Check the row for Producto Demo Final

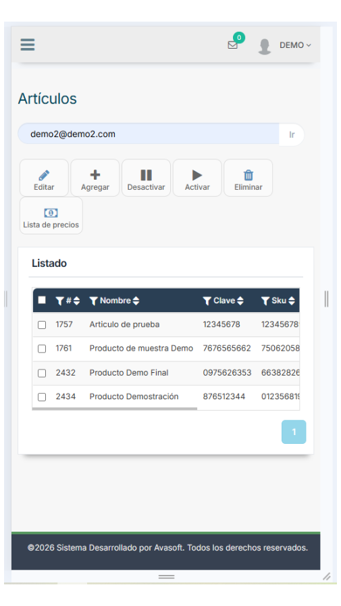pos(42,374)
